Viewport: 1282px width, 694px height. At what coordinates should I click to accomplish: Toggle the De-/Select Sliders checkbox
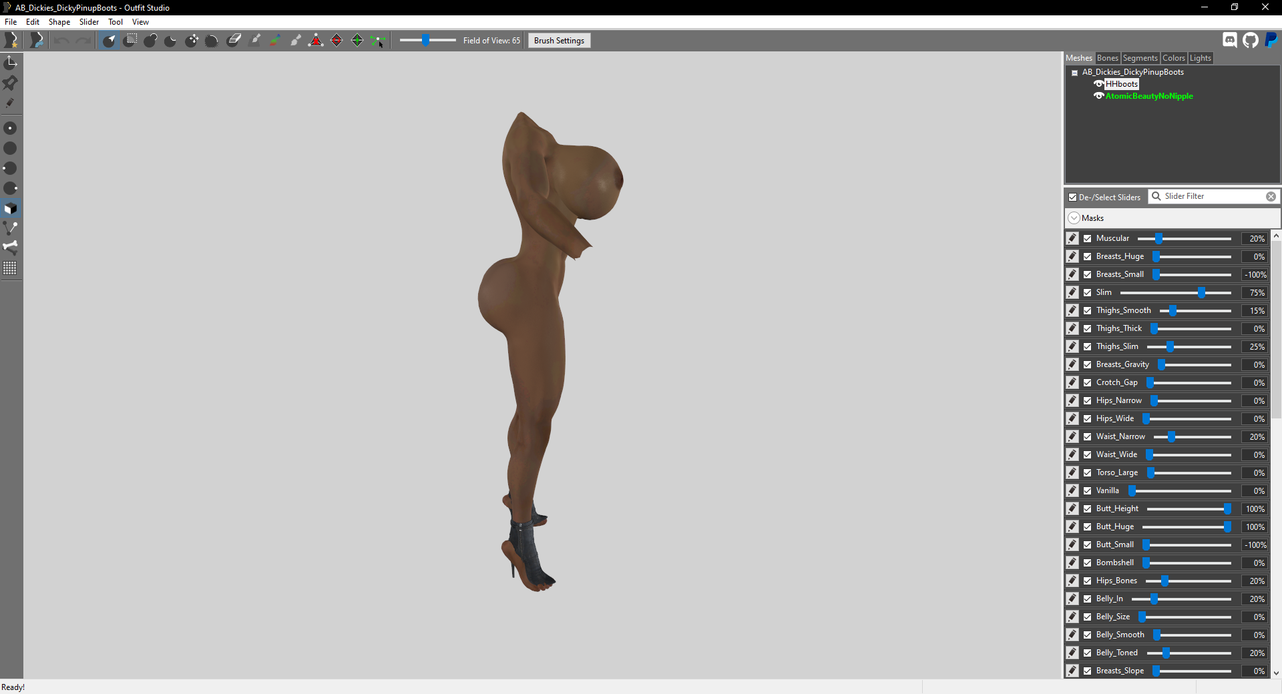[x=1073, y=197]
